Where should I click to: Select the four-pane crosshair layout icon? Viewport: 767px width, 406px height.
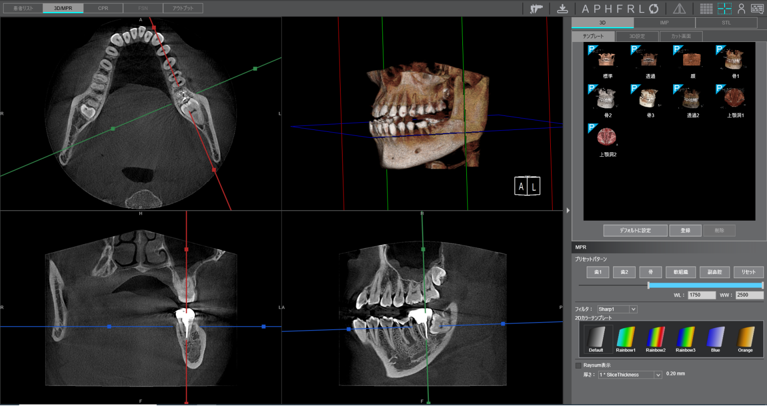pos(725,8)
